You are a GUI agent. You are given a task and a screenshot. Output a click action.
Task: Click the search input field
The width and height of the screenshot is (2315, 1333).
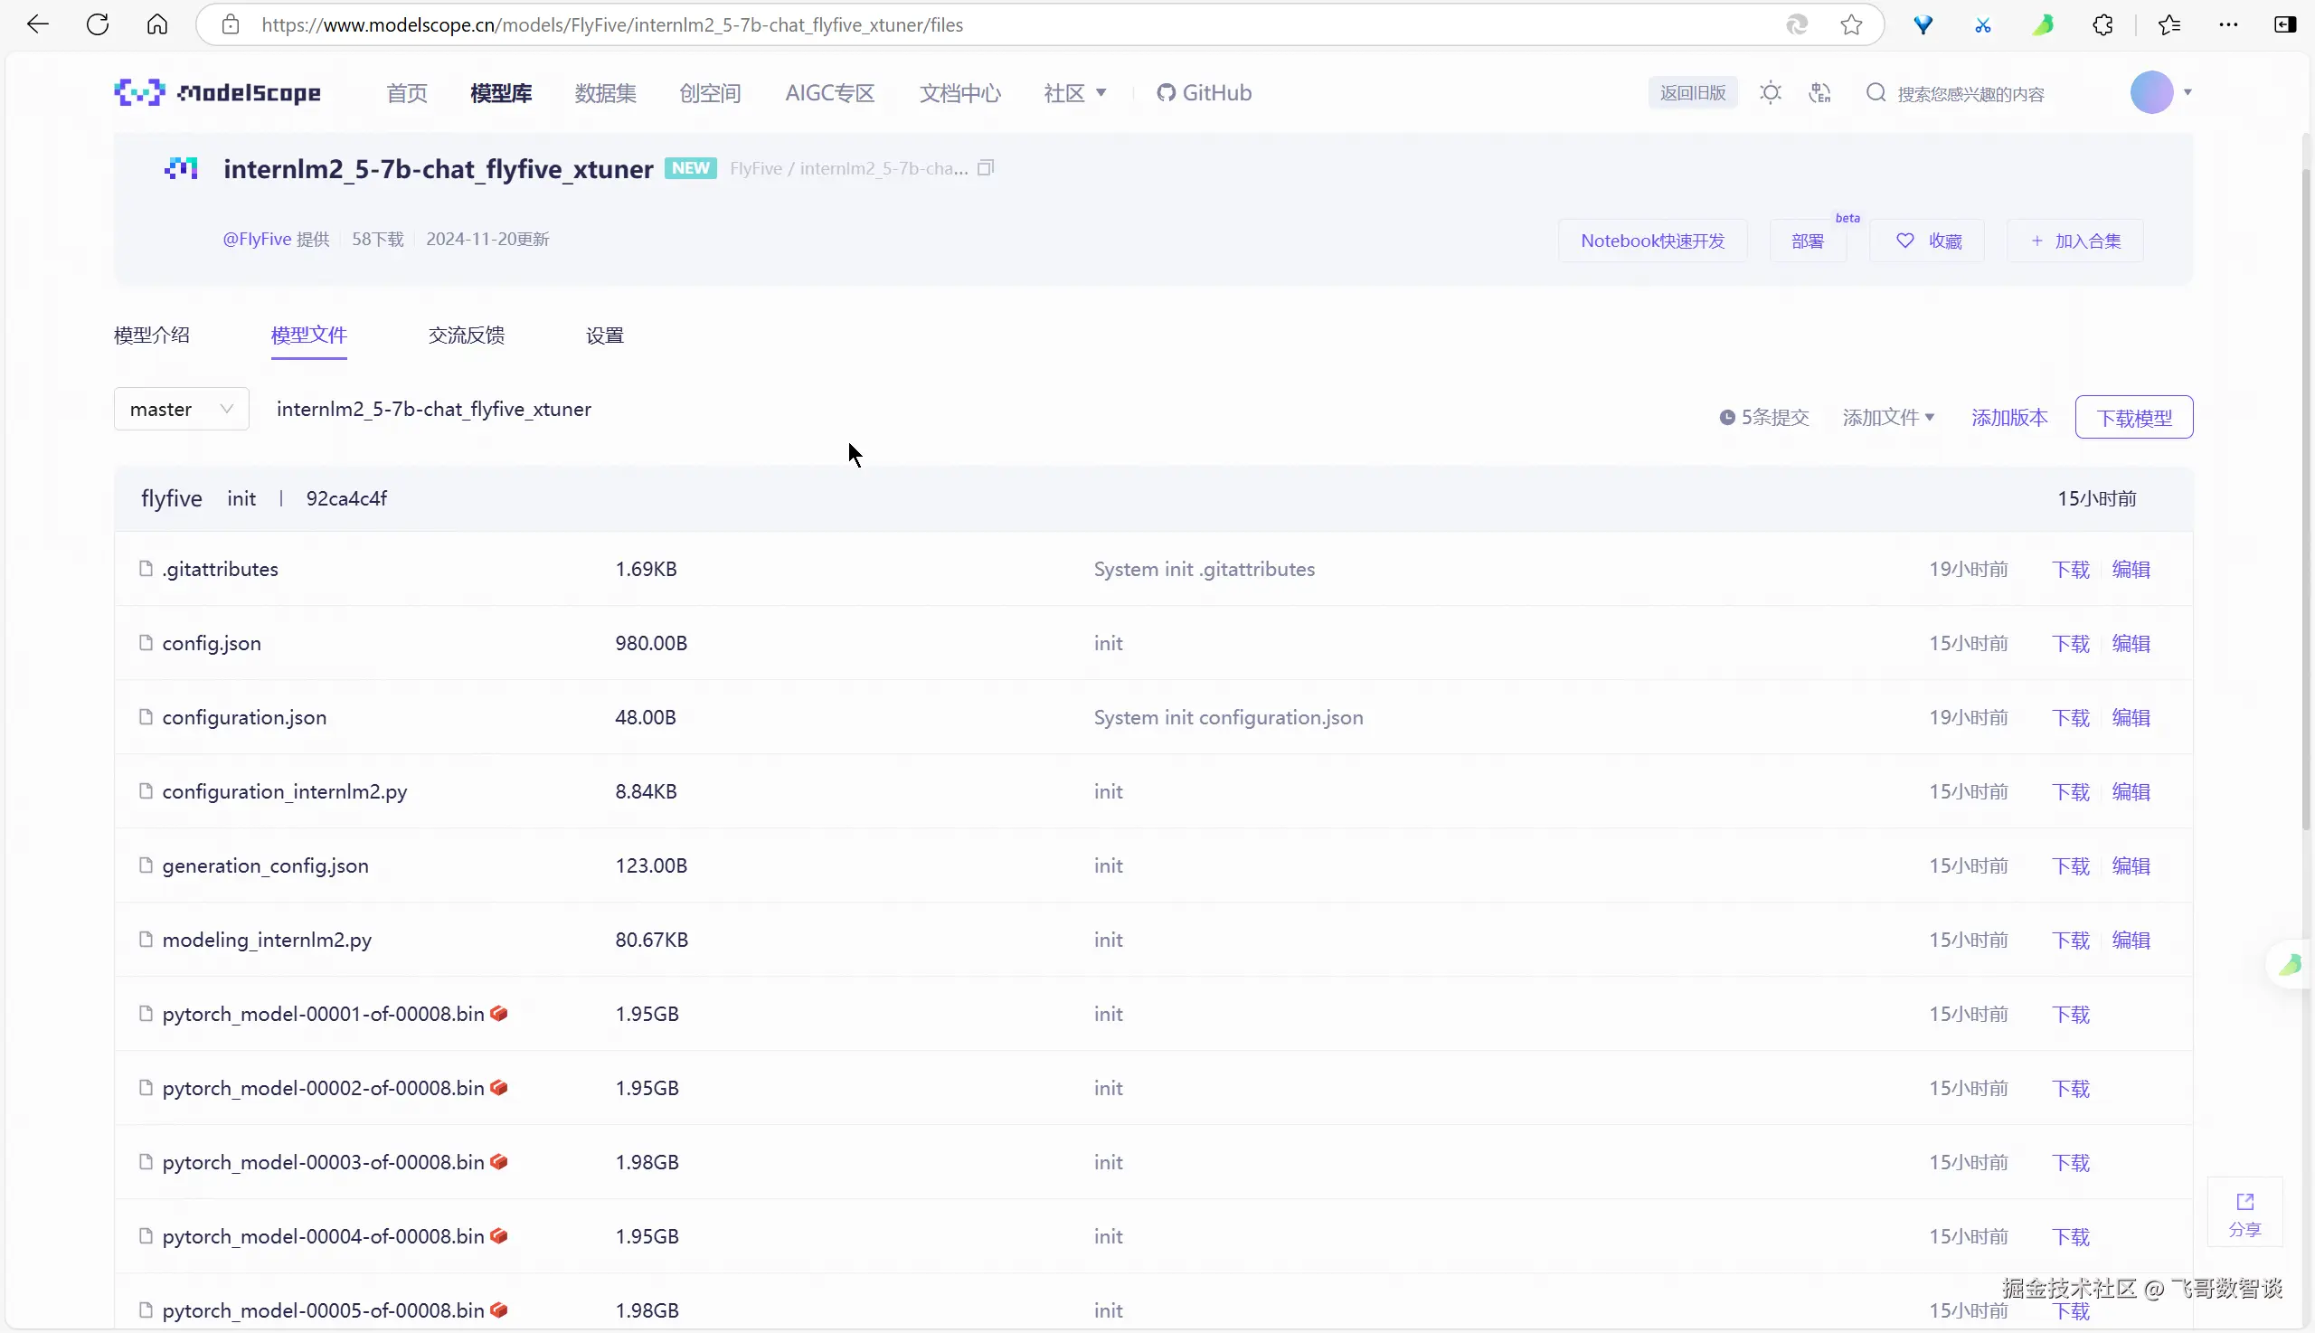point(1970,93)
